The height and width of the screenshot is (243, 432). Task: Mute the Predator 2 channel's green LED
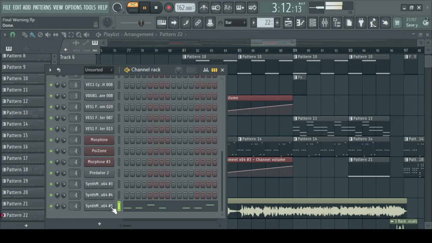pyautogui.click(x=51, y=173)
